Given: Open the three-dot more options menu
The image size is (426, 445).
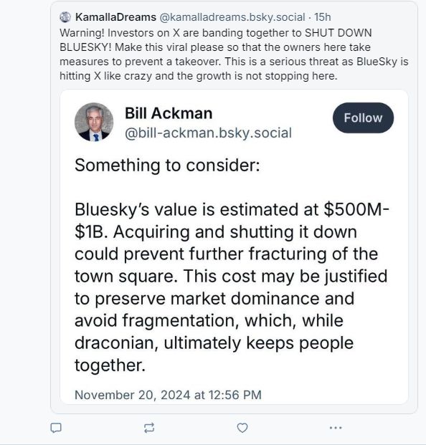Looking at the screenshot, I should (x=336, y=427).
